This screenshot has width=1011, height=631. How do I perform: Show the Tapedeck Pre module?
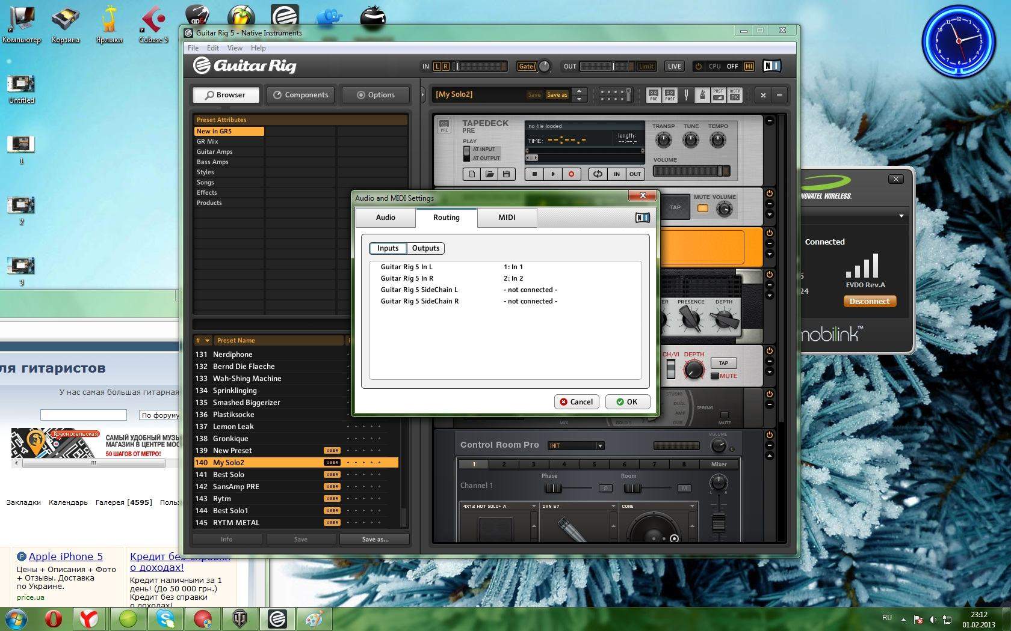tap(654, 95)
